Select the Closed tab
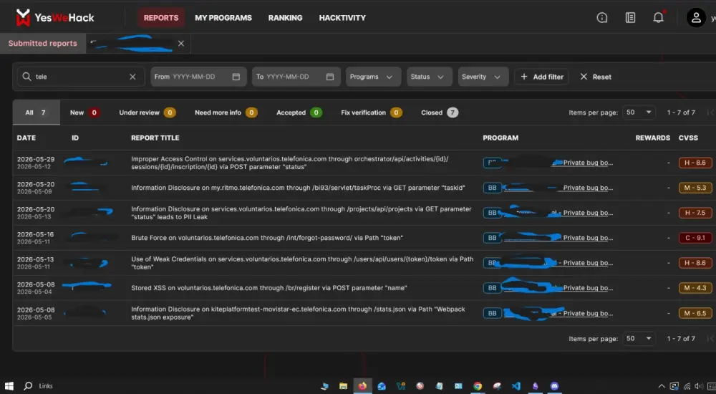The height and width of the screenshot is (394, 716). [x=440, y=112]
